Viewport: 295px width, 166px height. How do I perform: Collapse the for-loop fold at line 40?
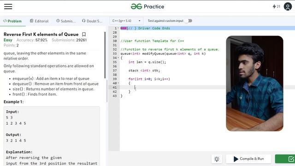point(118,83)
